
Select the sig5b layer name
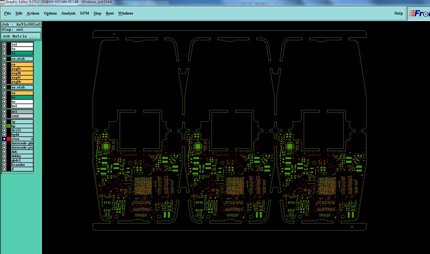click(22, 82)
